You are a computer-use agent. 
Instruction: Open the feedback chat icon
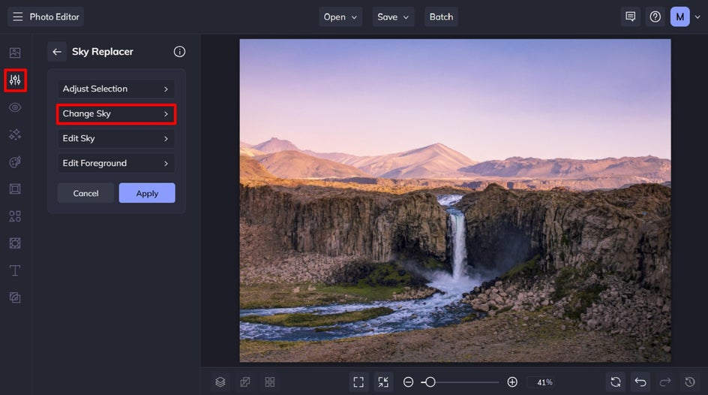pyautogui.click(x=630, y=17)
